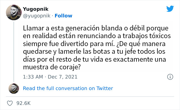Click the word "generación" in the tweet text
This screenshot has width=180, height=110.
click(x=81, y=27)
